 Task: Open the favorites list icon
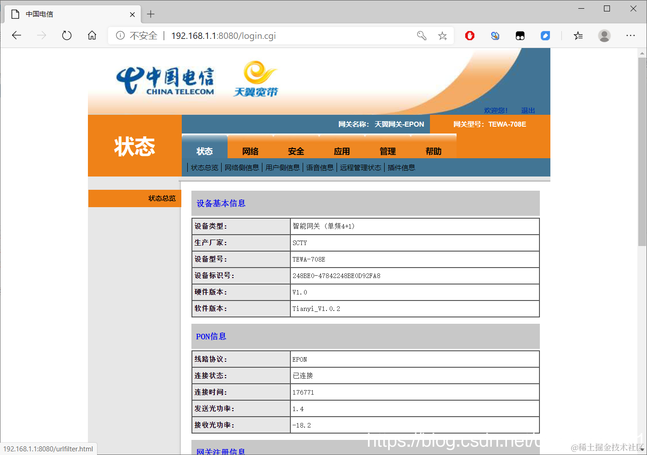578,35
